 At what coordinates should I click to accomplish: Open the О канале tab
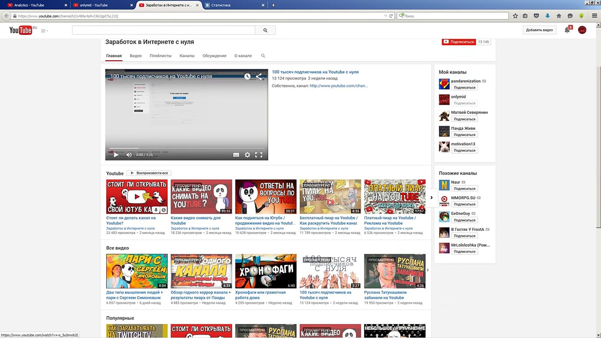(243, 56)
